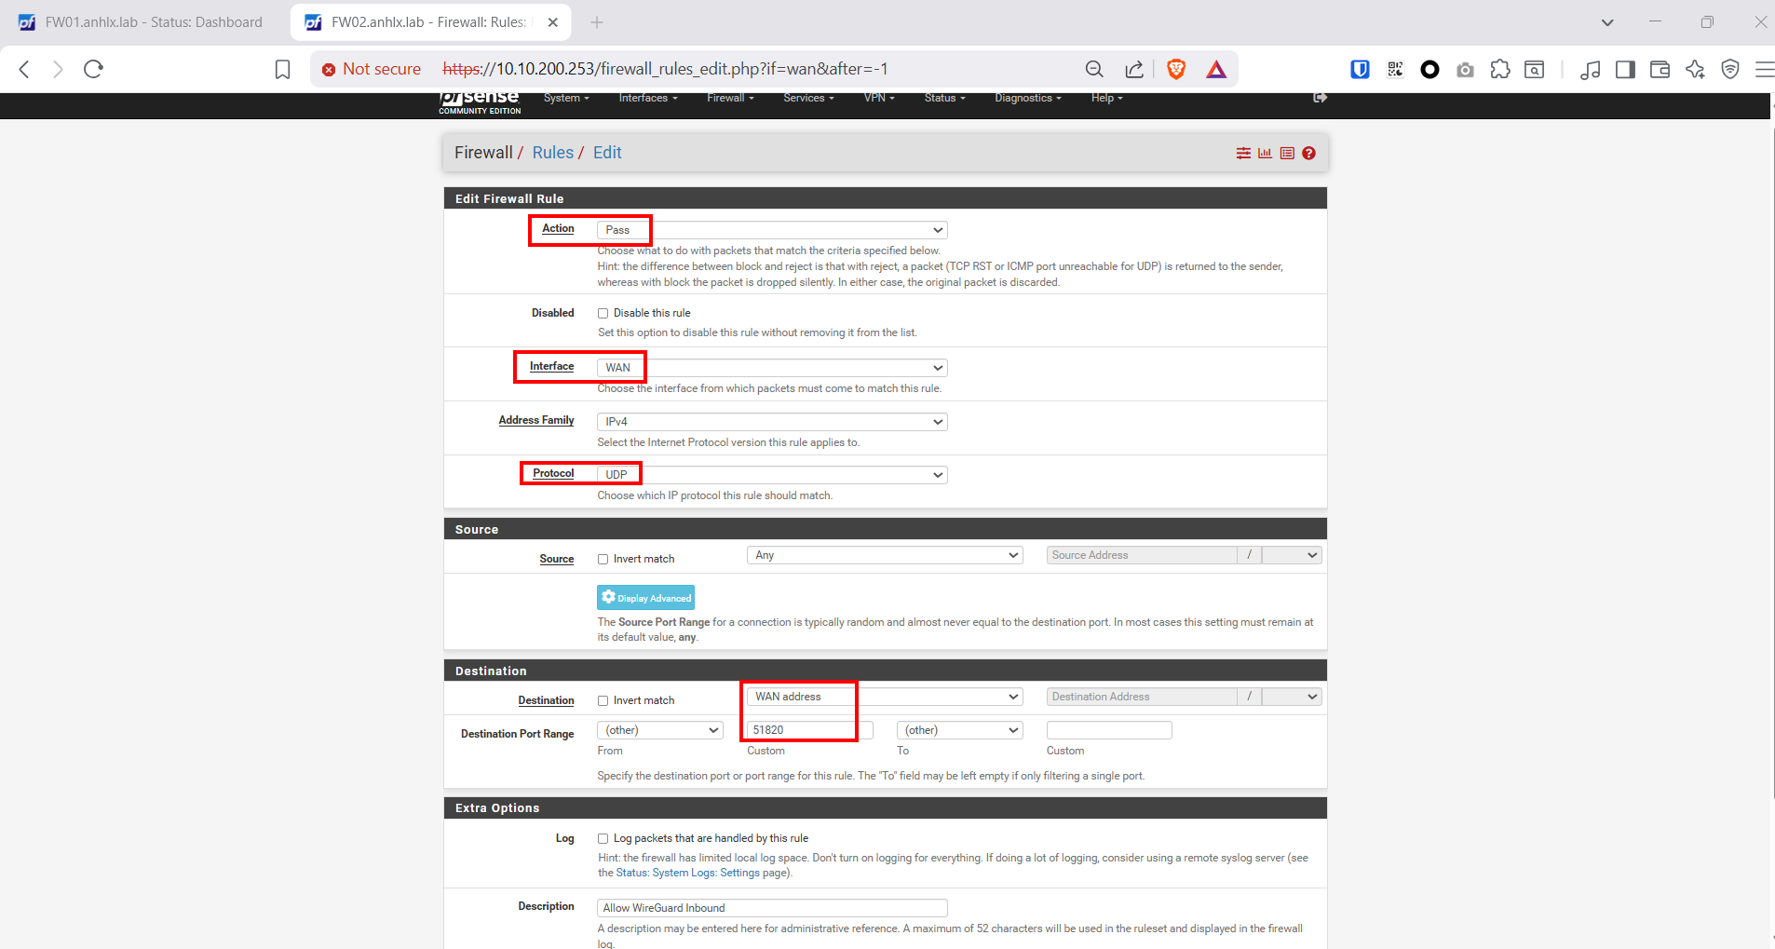The height and width of the screenshot is (949, 1775).
Task: Click the status graph chart icon
Action: (1265, 154)
